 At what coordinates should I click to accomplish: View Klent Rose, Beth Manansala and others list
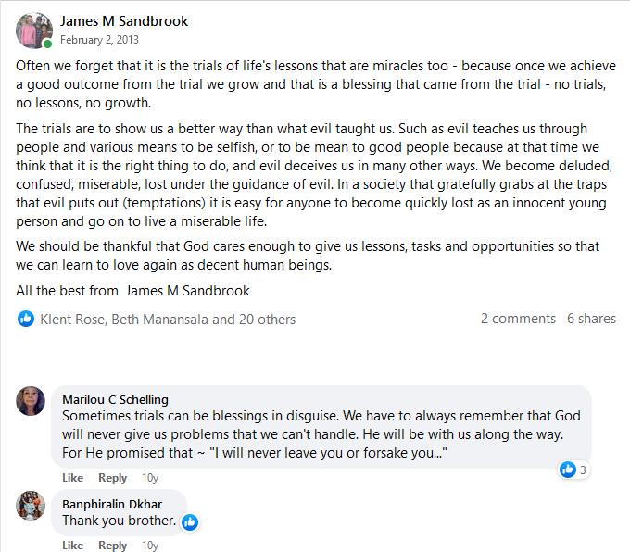[168, 319]
